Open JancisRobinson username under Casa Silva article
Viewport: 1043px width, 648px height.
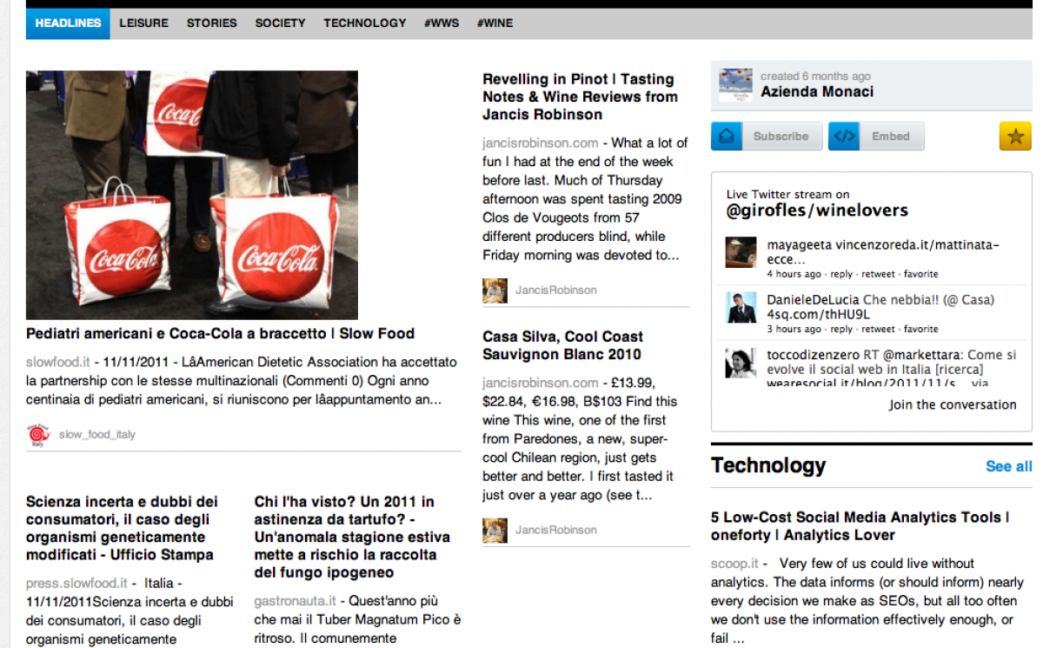point(556,530)
